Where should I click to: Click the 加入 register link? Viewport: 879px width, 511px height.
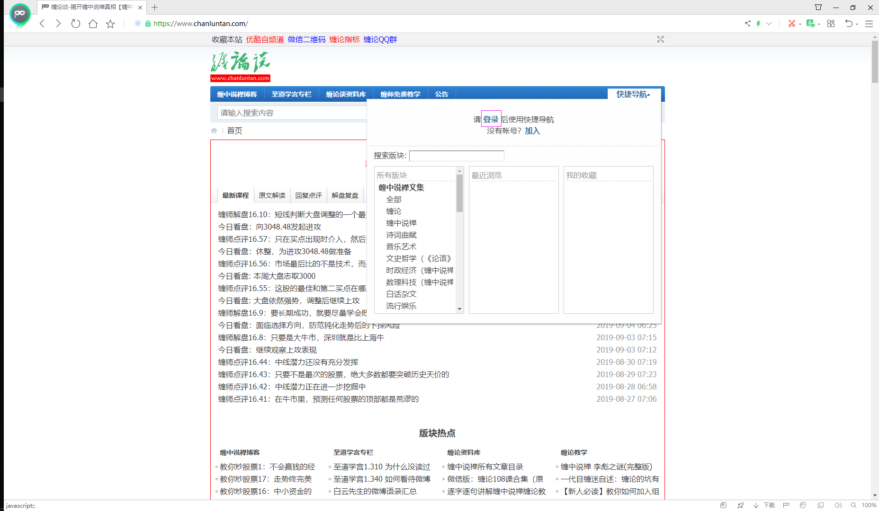click(x=532, y=131)
